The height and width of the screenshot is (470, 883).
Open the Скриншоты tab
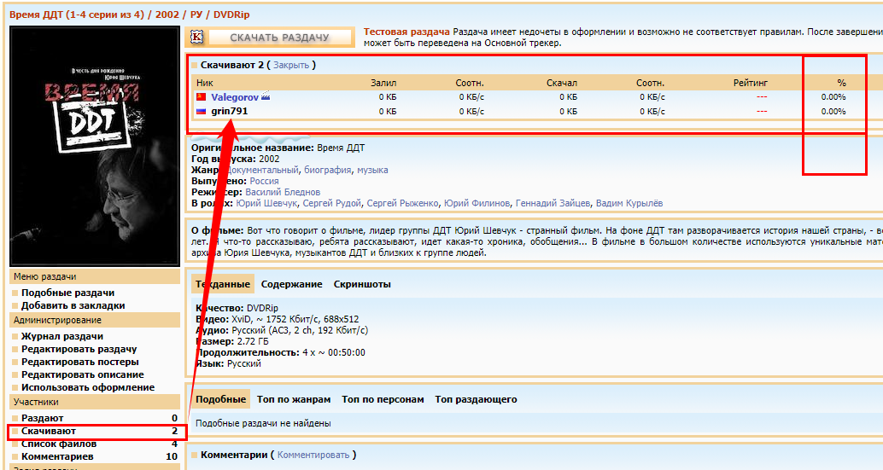(362, 284)
